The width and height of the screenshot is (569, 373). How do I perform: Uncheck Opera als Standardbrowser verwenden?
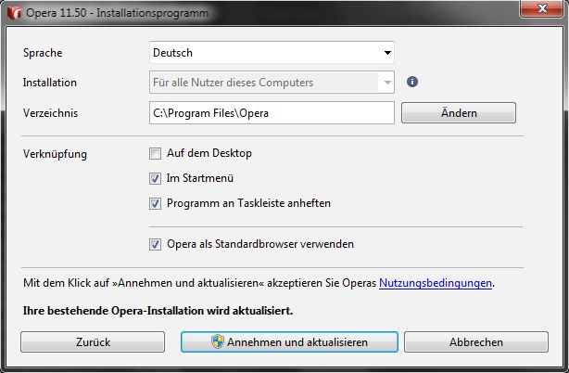point(155,244)
